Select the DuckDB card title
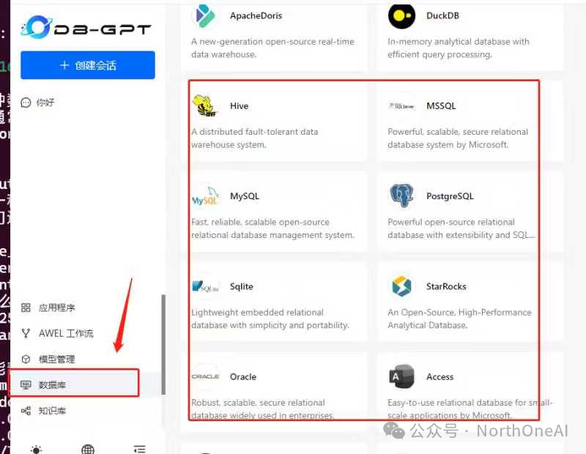586x454 pixels. (x=443, y=15)
